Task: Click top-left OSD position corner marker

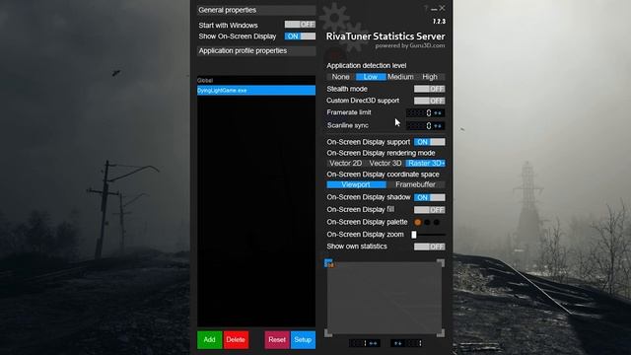Action: click(x=328, y=263)
